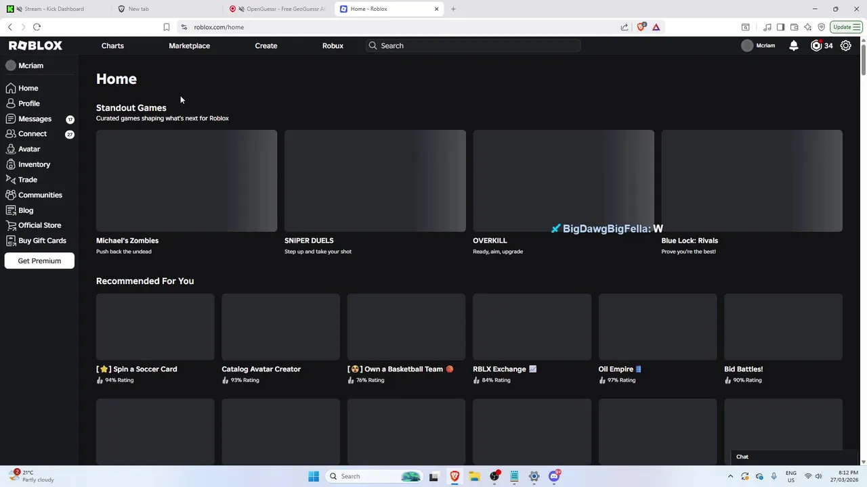Open the Marketplace menu
The width and height of the screenshot is (867, 487).
pyautogui.click(x=189, y=45)
